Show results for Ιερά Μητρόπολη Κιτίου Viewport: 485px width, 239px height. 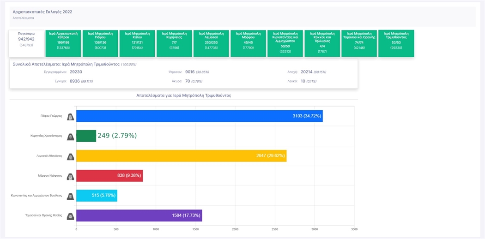click(137, 43)
